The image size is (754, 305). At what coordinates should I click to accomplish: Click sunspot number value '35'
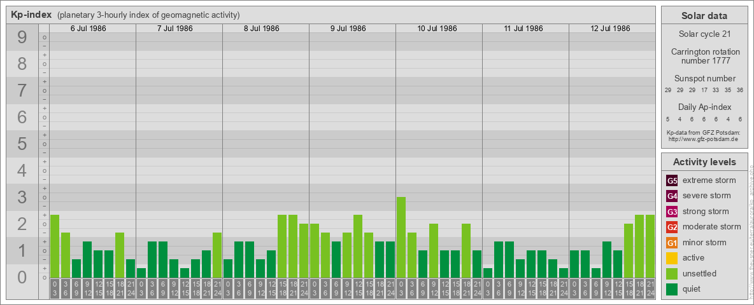pyautogui.click(x=728, y=90)
